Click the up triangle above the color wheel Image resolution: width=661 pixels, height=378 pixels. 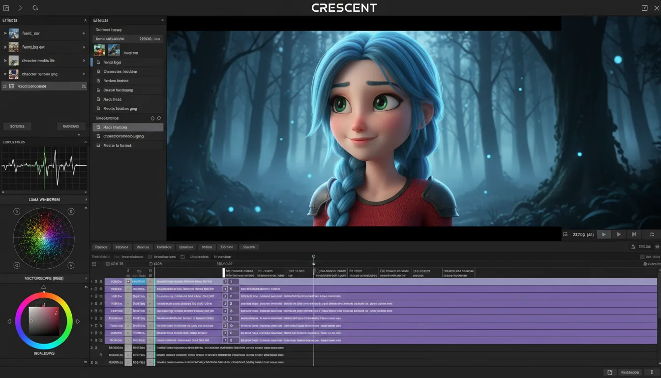(x=44, y=287)
